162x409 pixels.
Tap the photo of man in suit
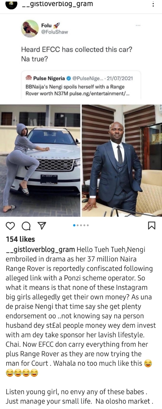pyautogui.click(x=122, y=160)
